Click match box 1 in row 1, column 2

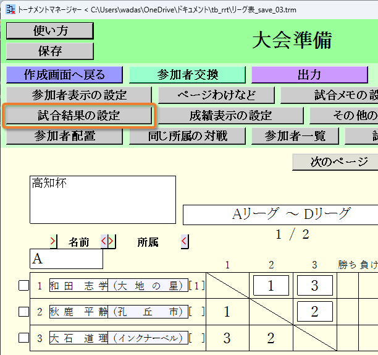pyautogui.click(x=271, y=286)
